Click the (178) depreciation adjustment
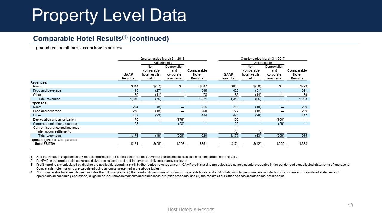 click(180, 119)
